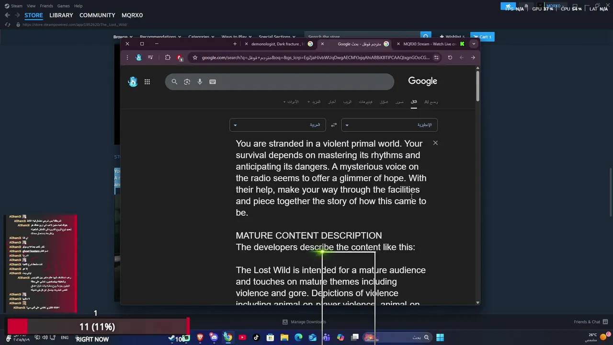This screenshot has height=345, width=613.
Task: Switch to the MQRX0 Stream browser tab
Action: click(430, 44)
